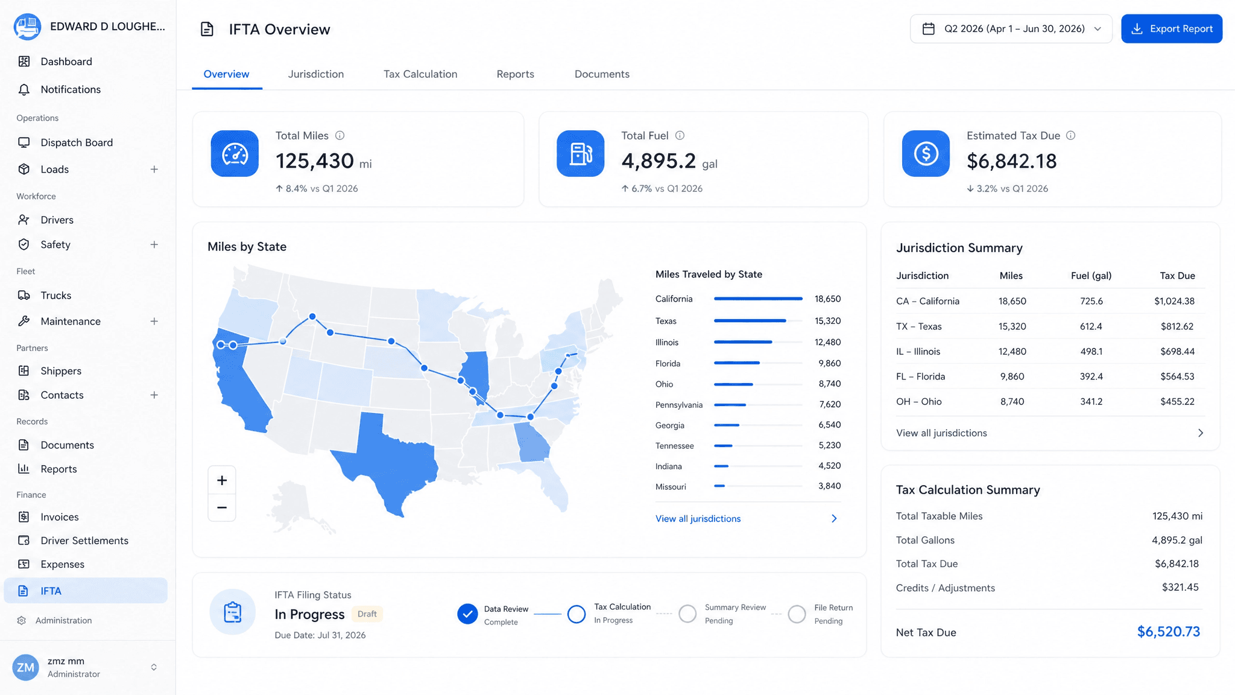
Task: Click info icon next to Total Fuel
Action: 680,136
